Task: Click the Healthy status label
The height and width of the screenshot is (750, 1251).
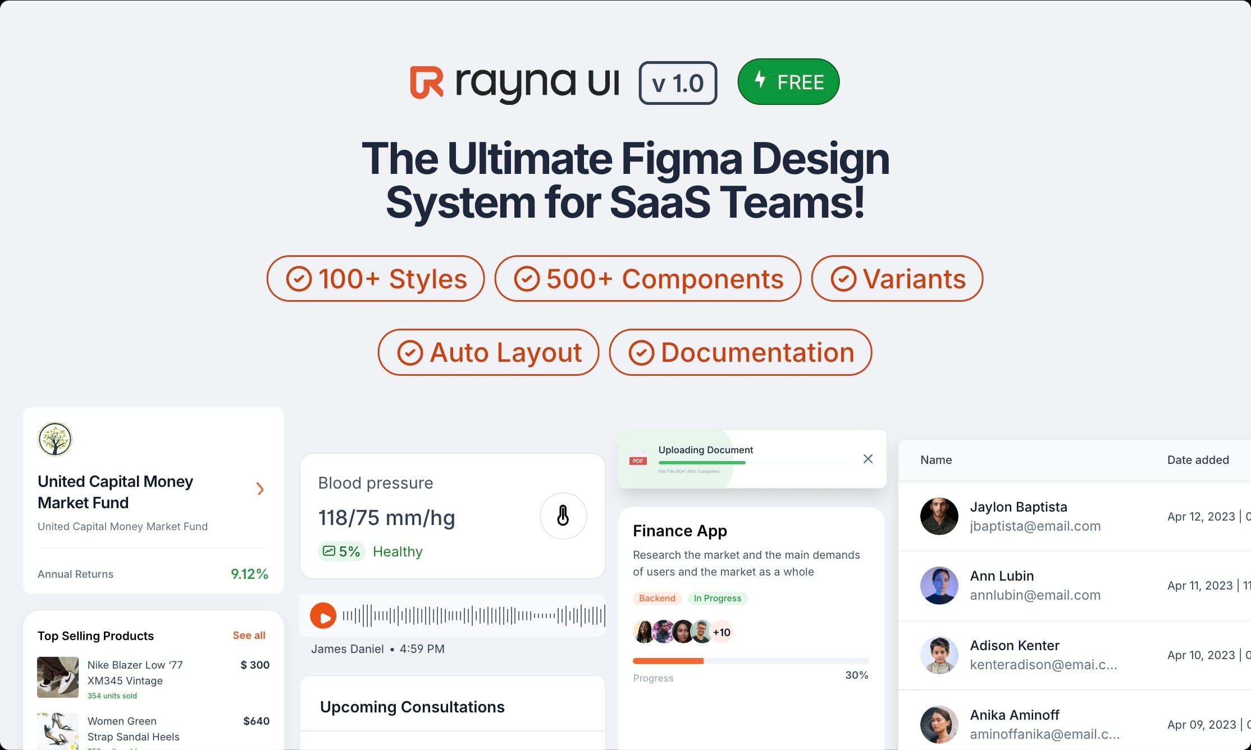Action: pos(398,551)
